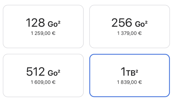Open footnote 2 next to 128 Go

point(59,22)
